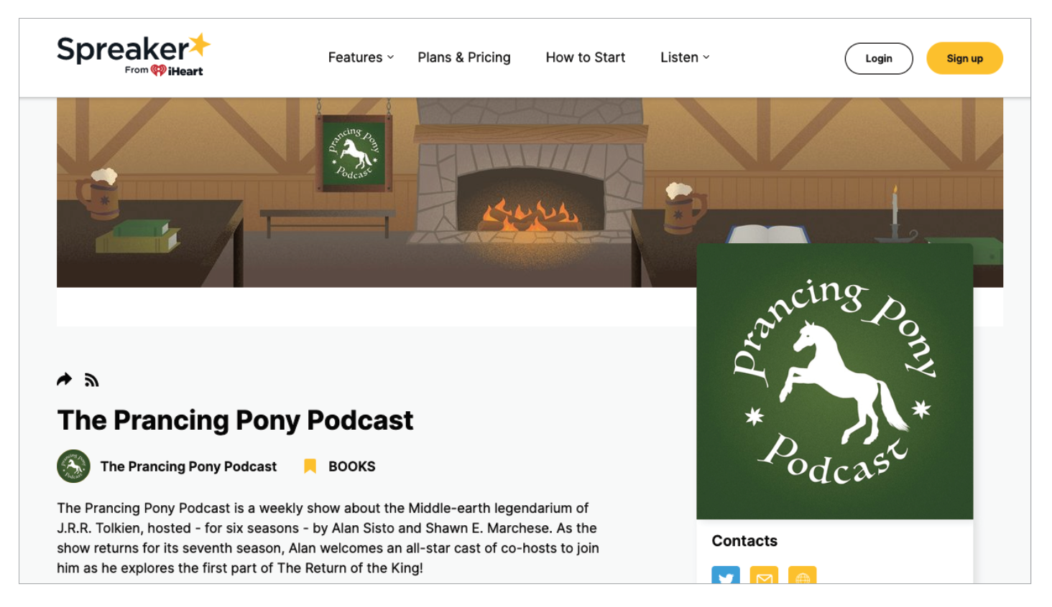1052x607 pixels.
Task: Open The Prancing Pony Podcast author link
Action: coord(188,466)
